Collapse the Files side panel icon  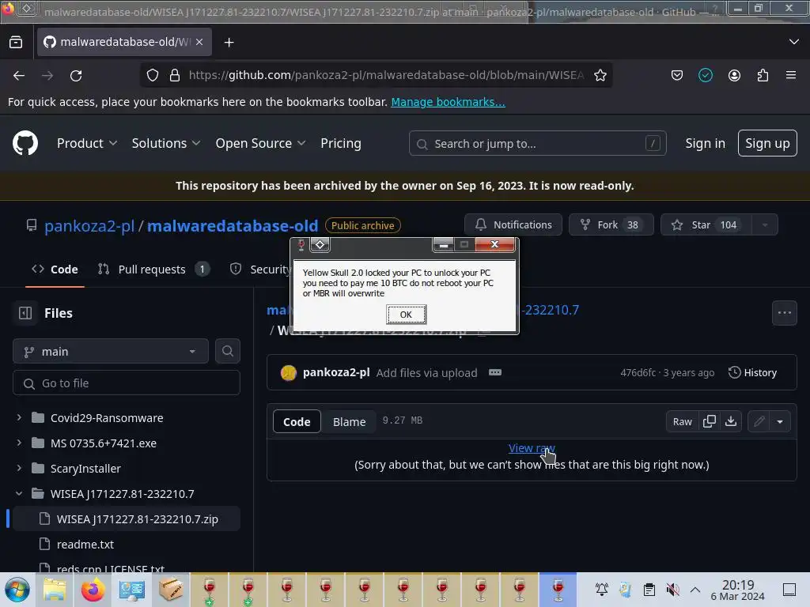25,313
